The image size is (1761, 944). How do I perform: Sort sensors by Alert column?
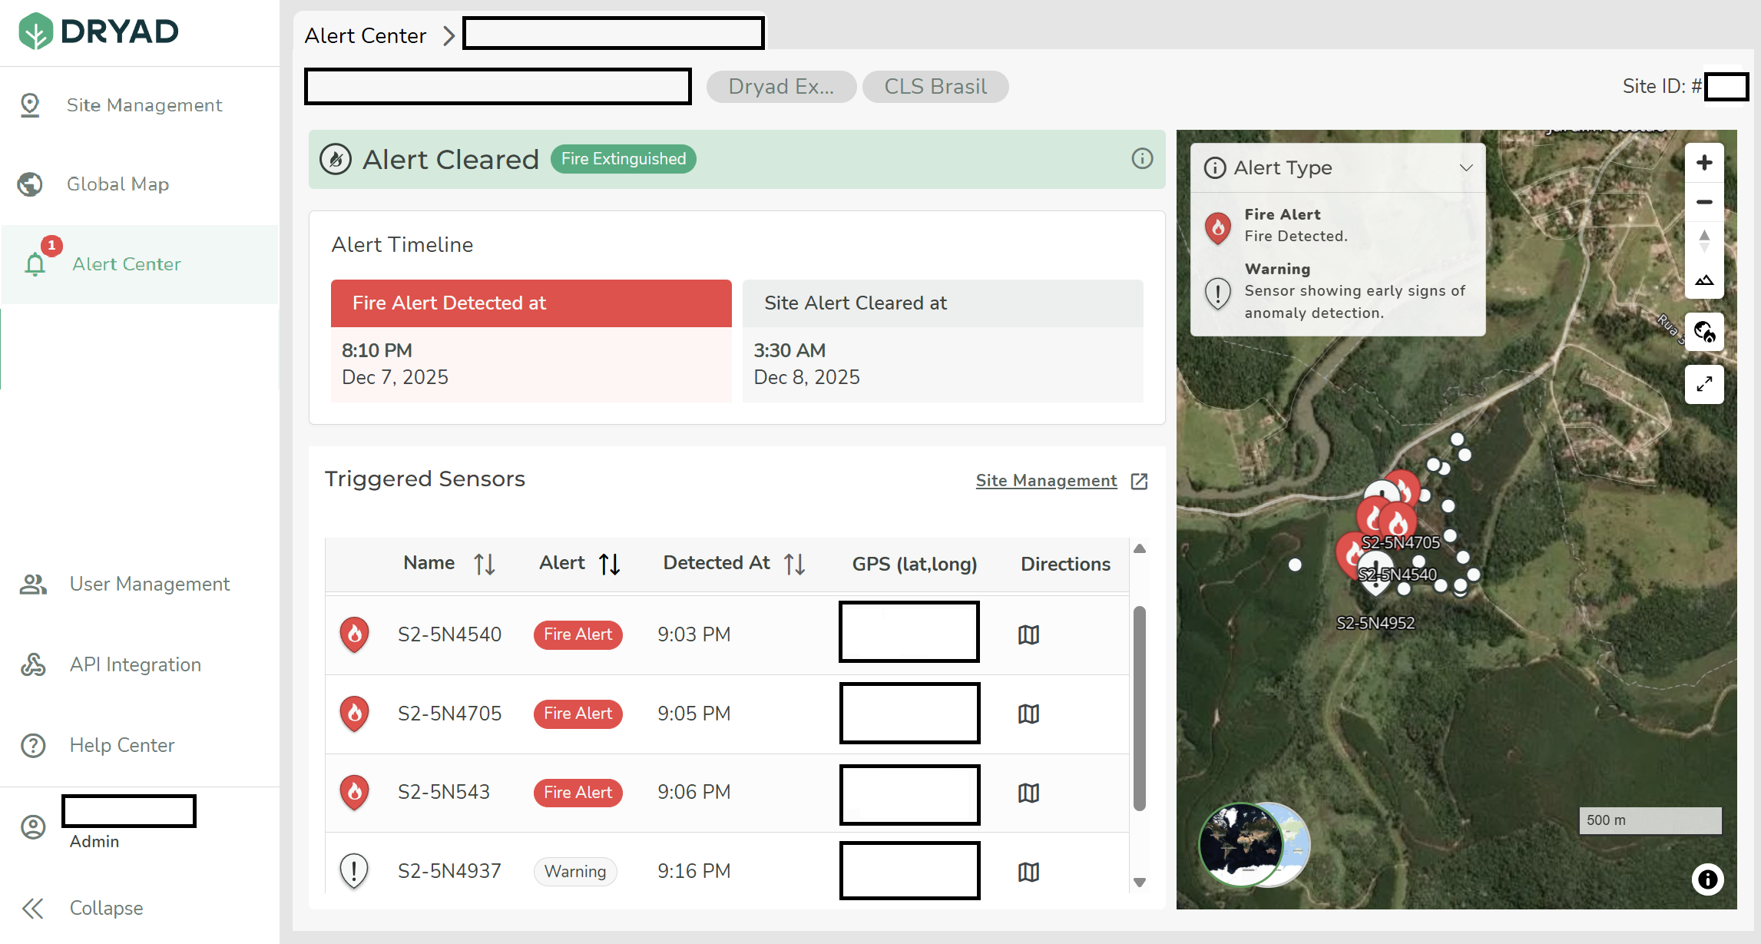pyautogui.click(x=609, y=565)
